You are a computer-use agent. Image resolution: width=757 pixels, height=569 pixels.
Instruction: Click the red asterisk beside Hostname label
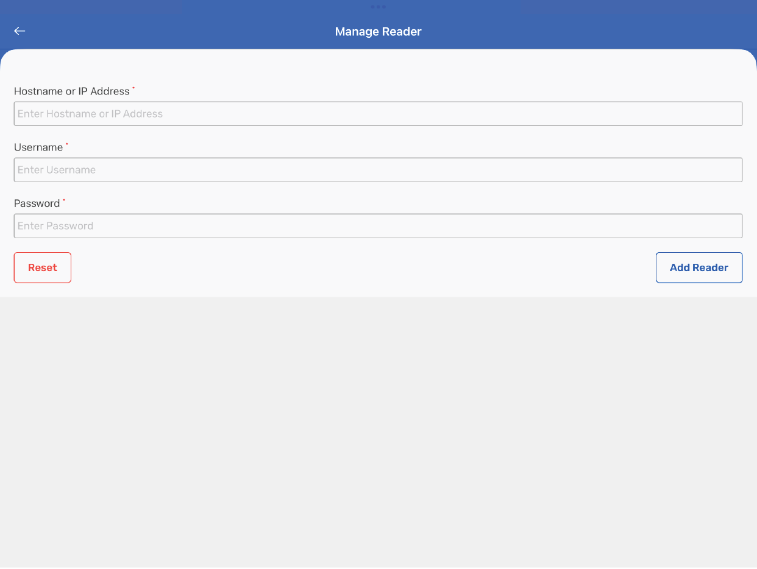pos(133,88)
